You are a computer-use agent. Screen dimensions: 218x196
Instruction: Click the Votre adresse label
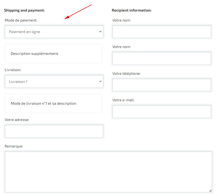pos(17,120)
